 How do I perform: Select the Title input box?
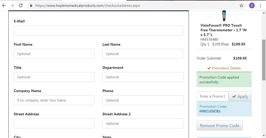tap(54, 77)
